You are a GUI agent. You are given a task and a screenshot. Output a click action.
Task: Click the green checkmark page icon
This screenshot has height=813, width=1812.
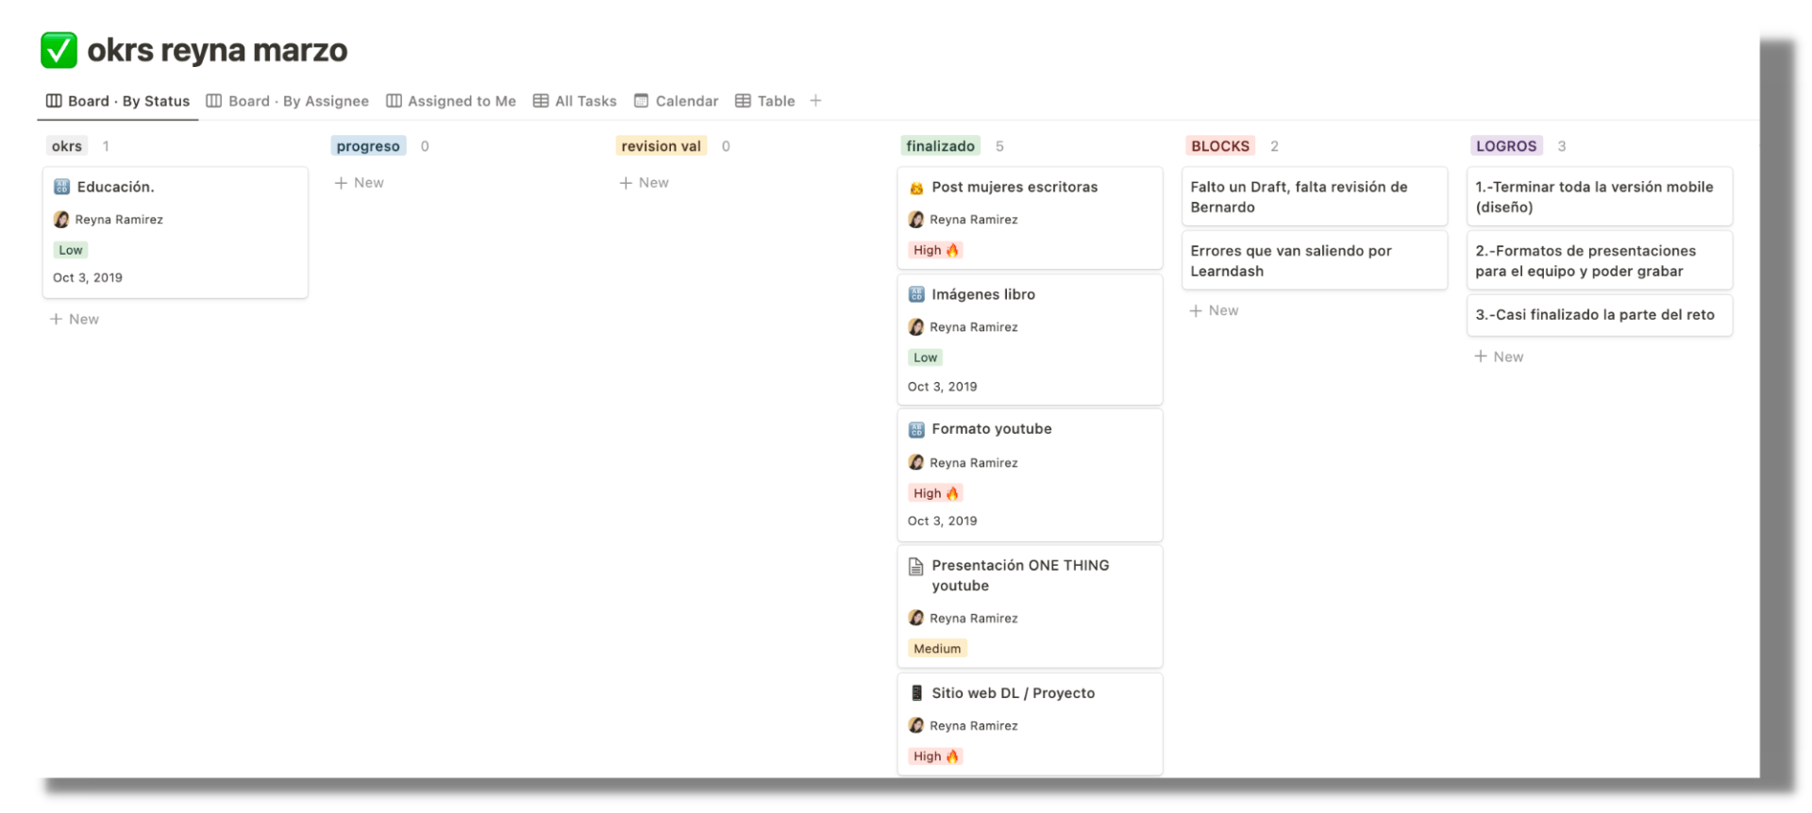click(x=59, y=50)
